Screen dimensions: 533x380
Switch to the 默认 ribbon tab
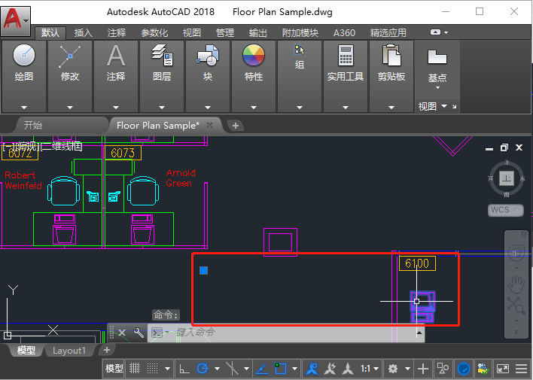tap(50, 33)
